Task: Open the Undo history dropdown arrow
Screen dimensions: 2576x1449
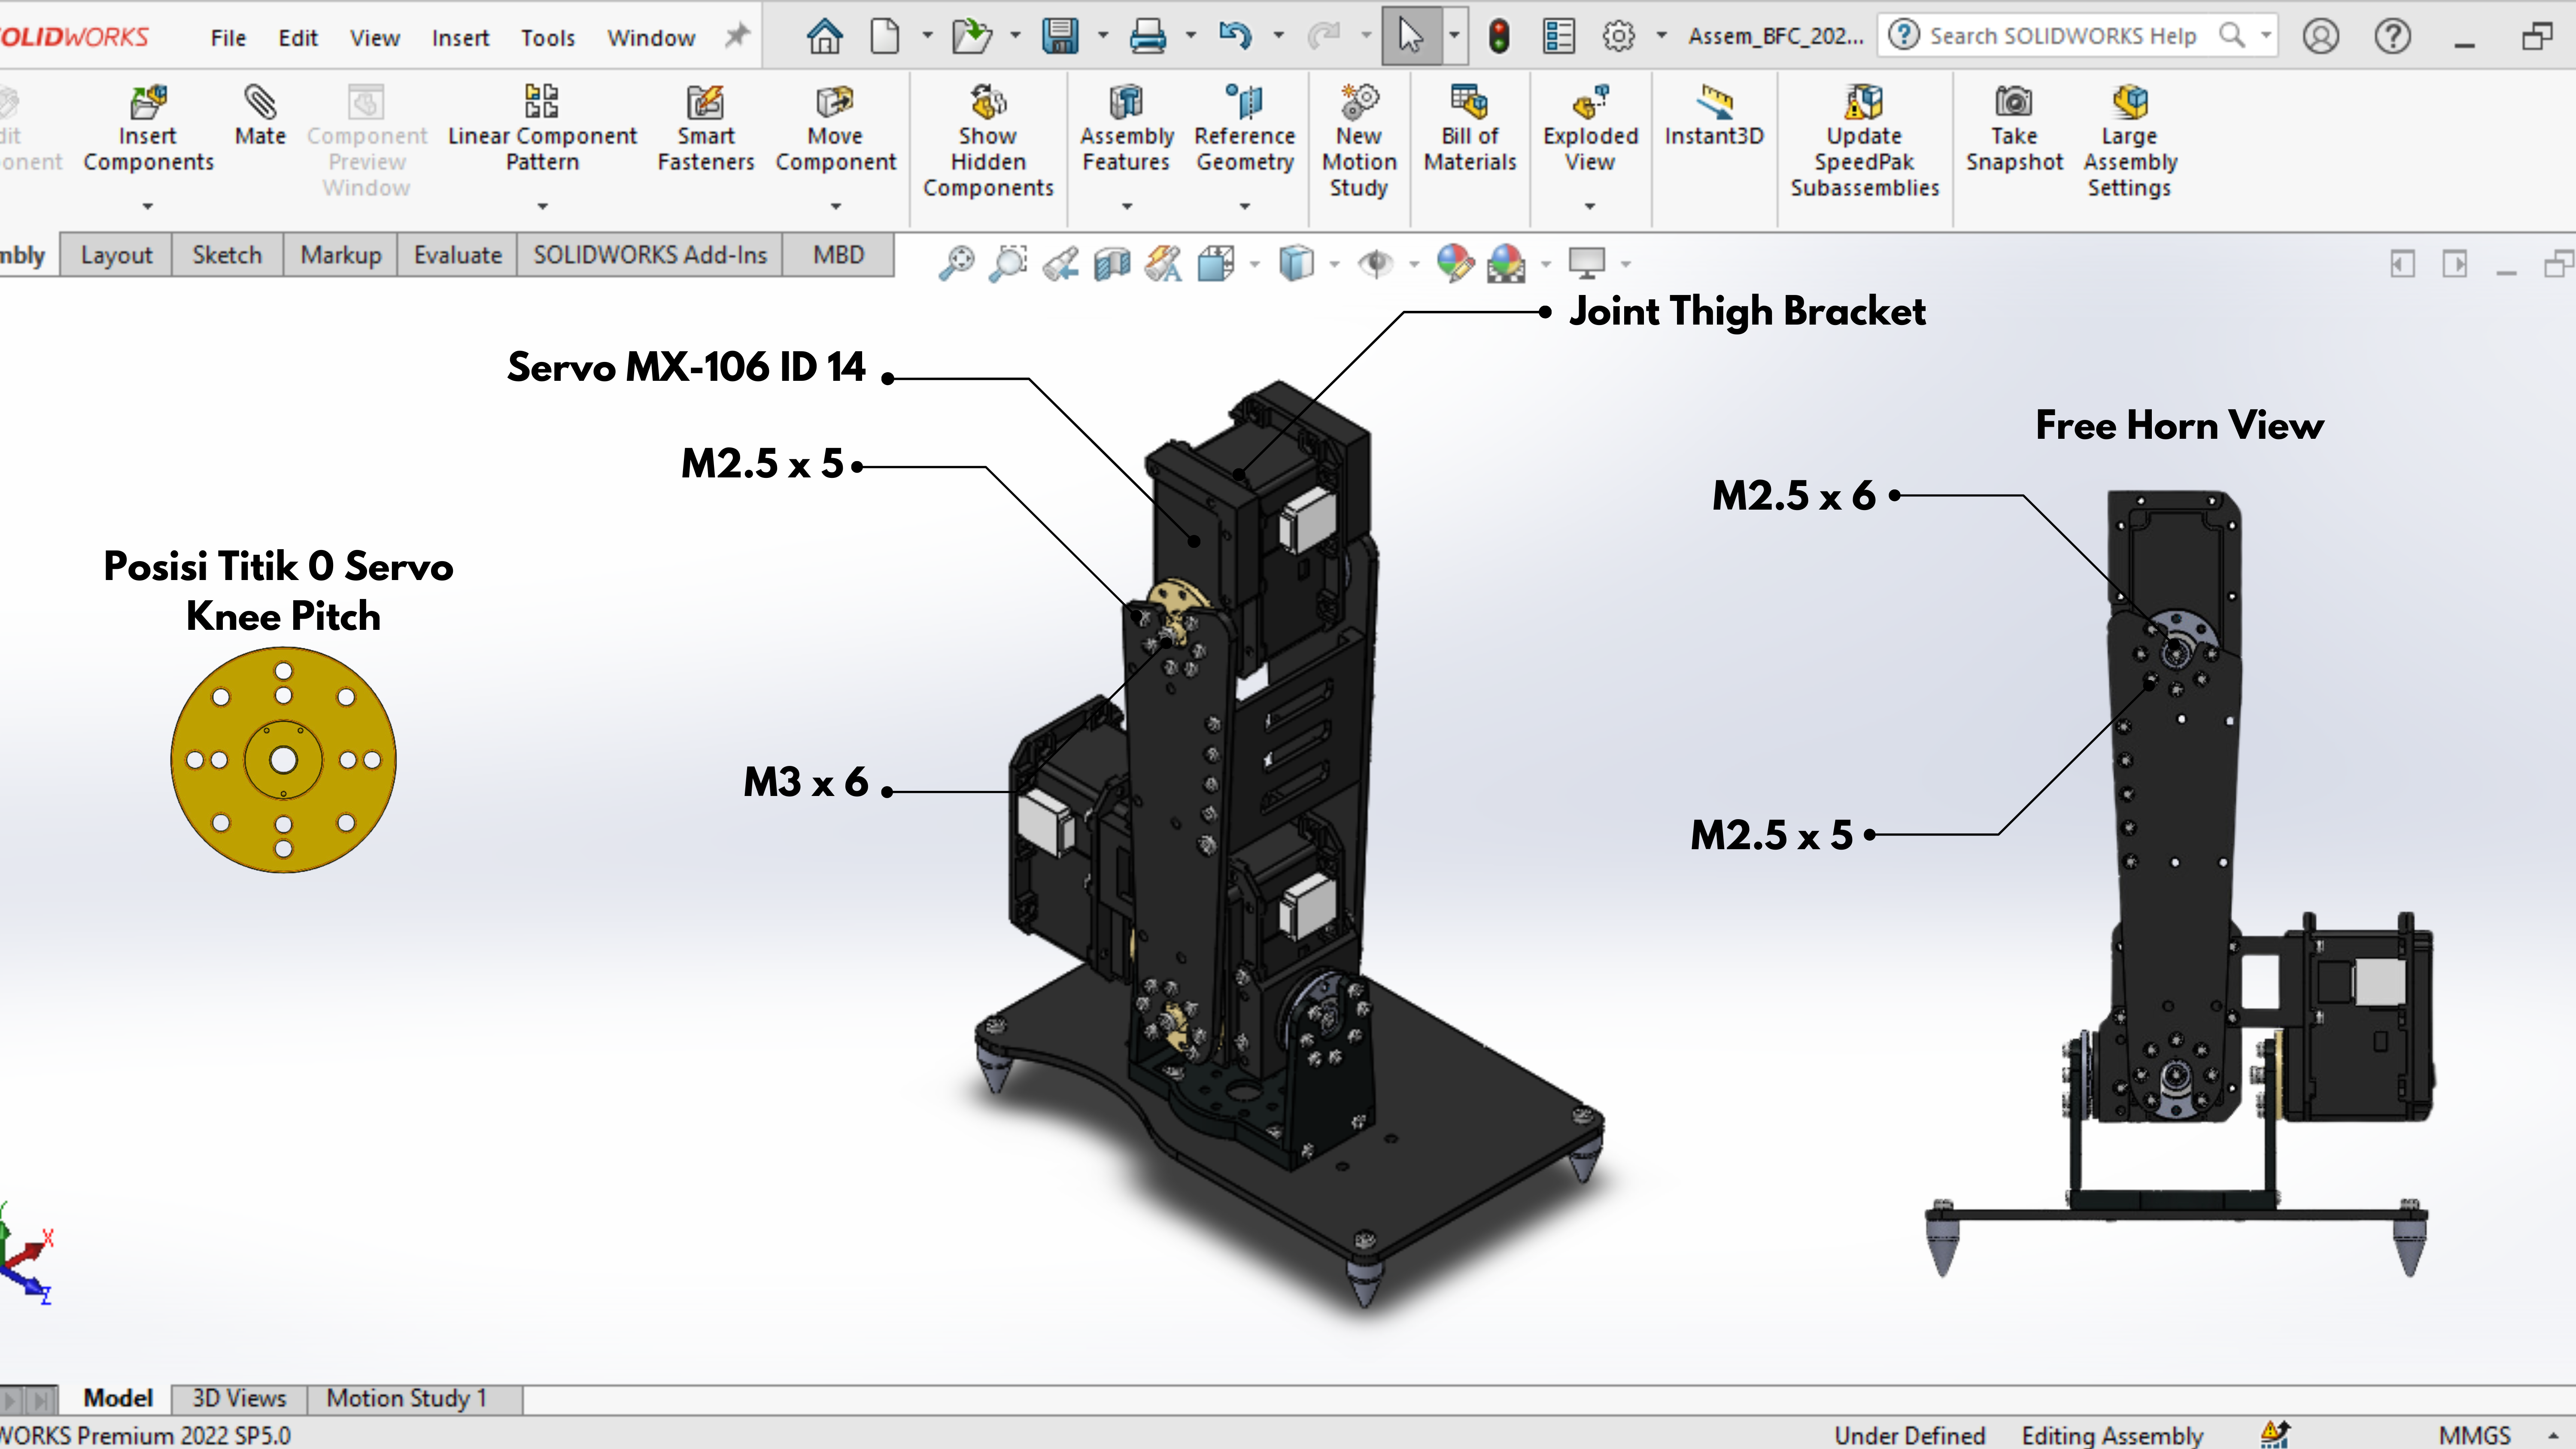Action: [x=1278, y=36]
